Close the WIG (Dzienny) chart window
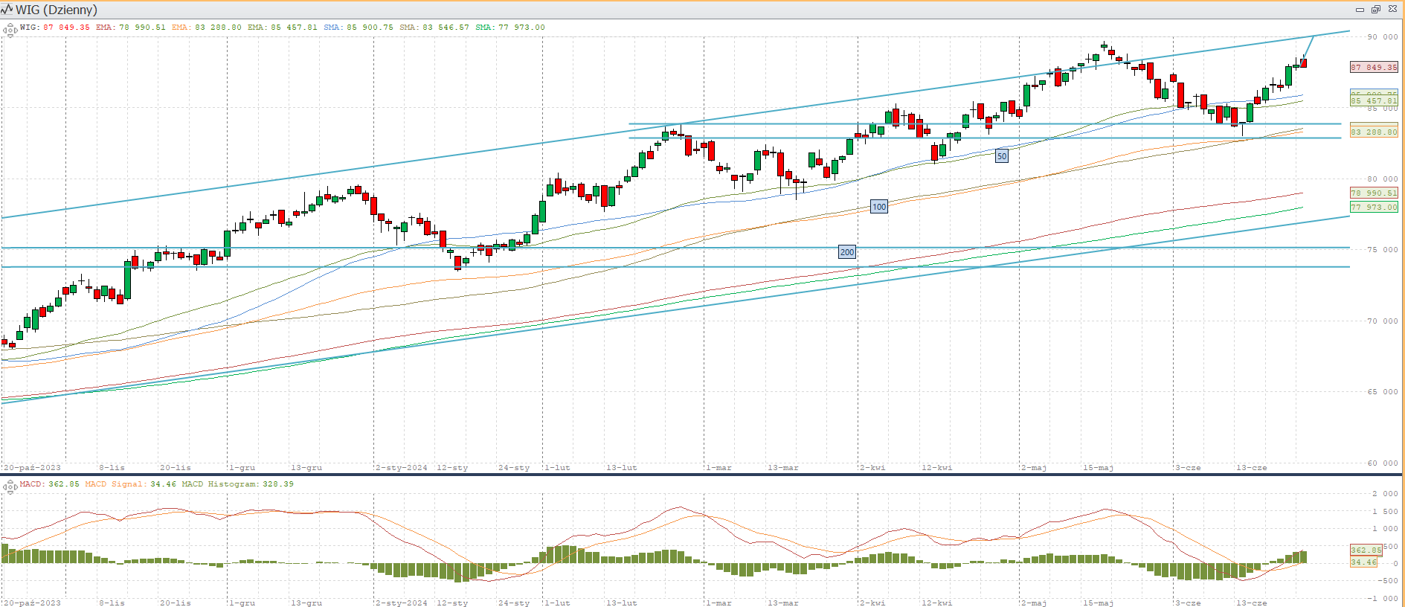 (1393, 10)
